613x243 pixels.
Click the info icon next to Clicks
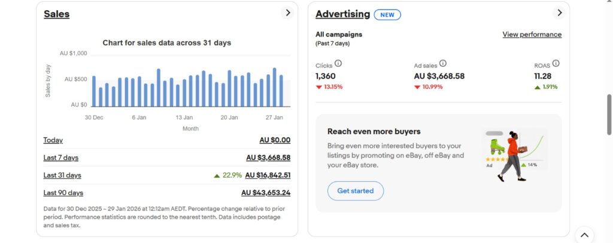pos(338,63)
